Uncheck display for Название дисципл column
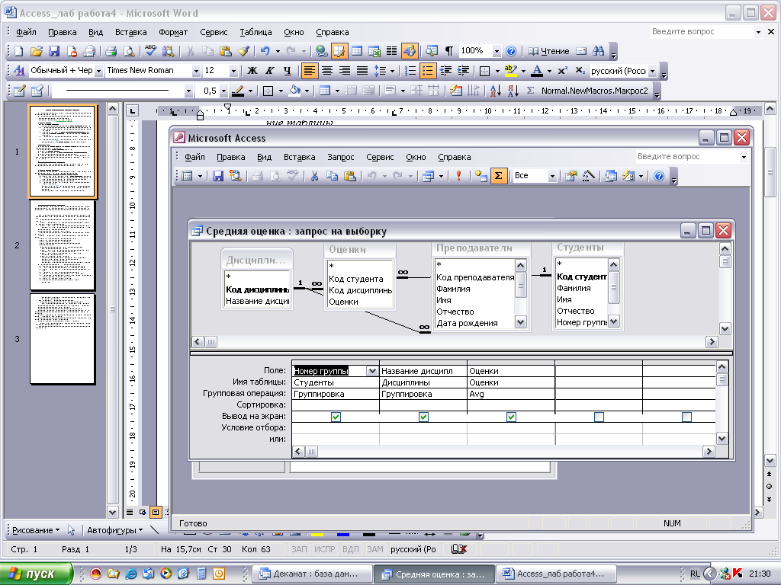This screenshot has width=781, height=585. pyautogui.click(x=423, y=417)
